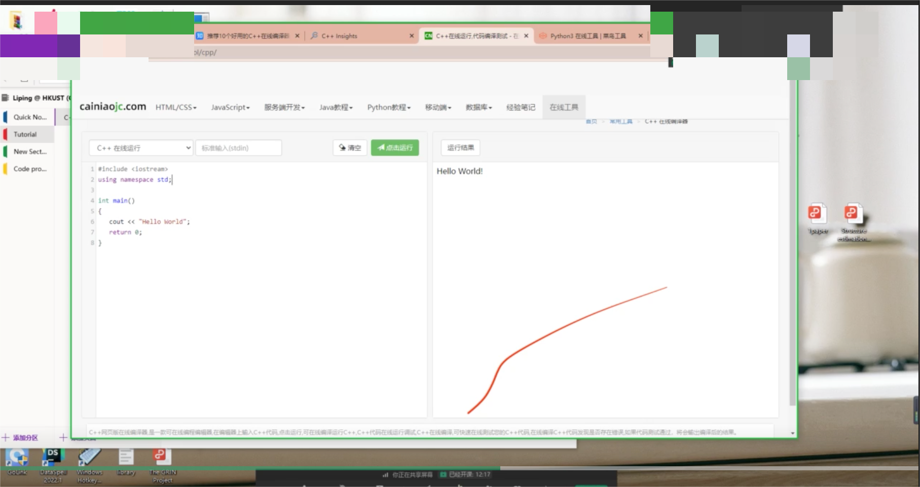Click the stdin standard input field
Viewport: 920px width, 487px height.
tap(238, 148)
